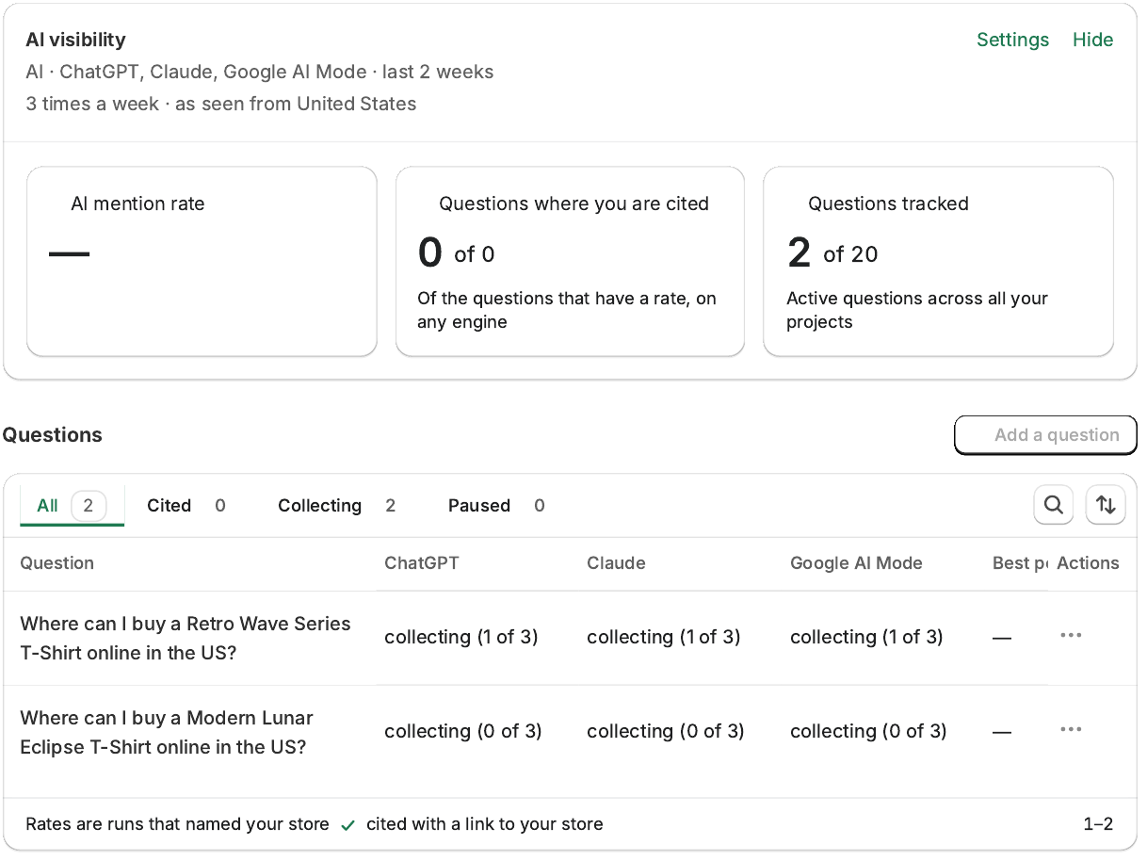Image resolution: width=1147 pixels, height=861 pixels.
Task: Open AI visibility Settings
Action: pos(1012,40)
